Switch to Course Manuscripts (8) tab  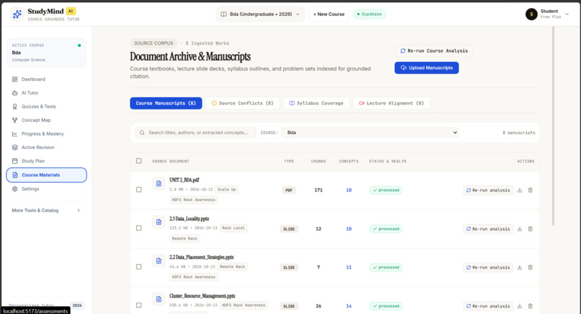point(166,103)
